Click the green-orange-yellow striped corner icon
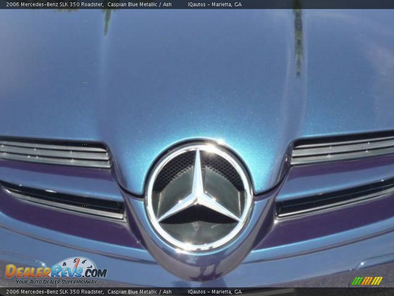Viewport: 394px width, 296px height. point(367,281)
